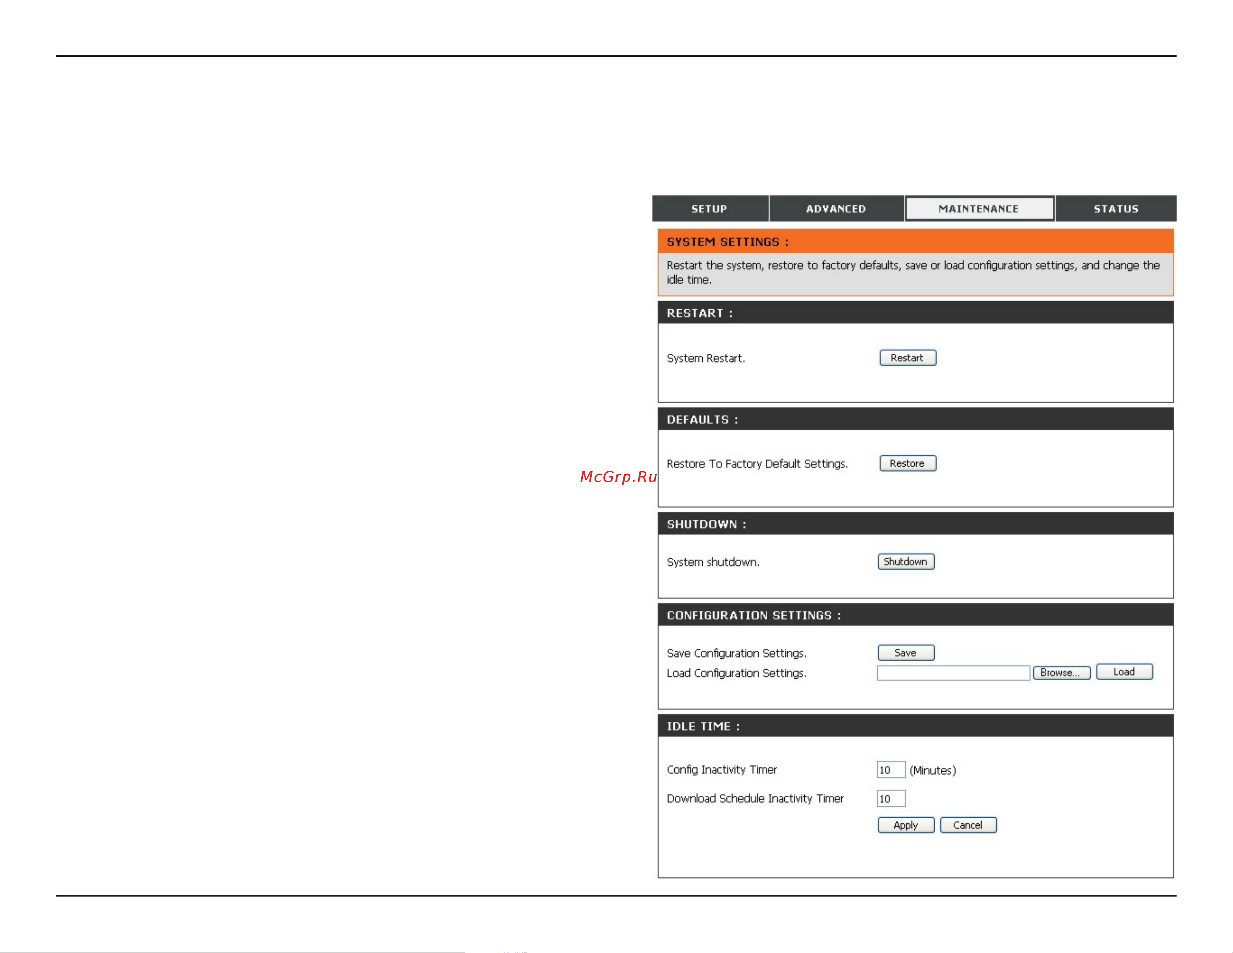Click the 'System shutdown.' label
Image resolution: width=1233 pixels, height=953 pixels.
(x=713, y=562)
